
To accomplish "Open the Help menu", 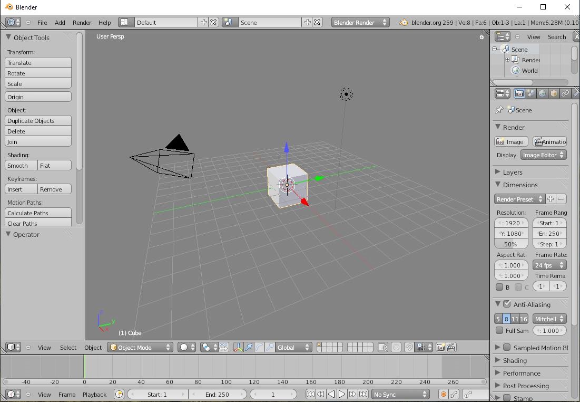I will click(x=105, y=23).
